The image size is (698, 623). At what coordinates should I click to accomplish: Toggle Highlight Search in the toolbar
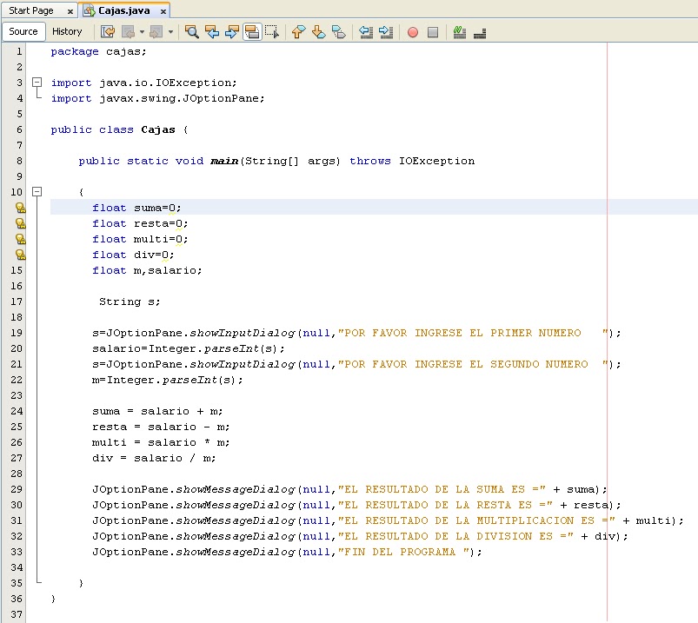250,31
